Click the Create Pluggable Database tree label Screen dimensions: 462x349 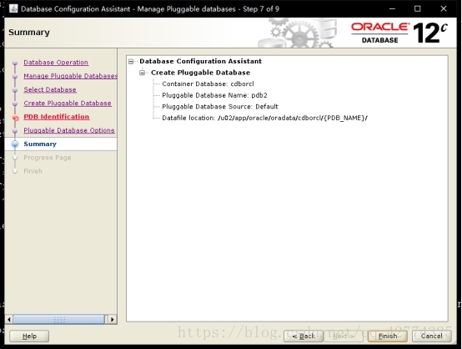(x=200, y=73)
